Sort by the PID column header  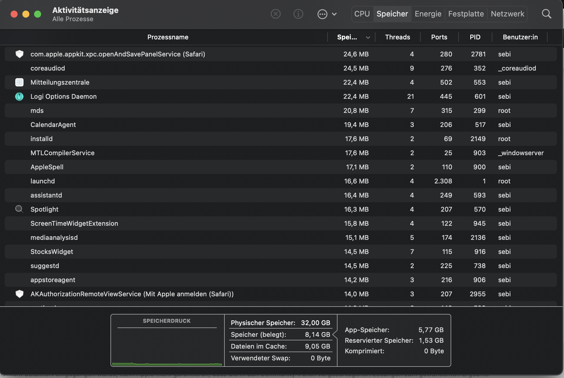[475, 37]
